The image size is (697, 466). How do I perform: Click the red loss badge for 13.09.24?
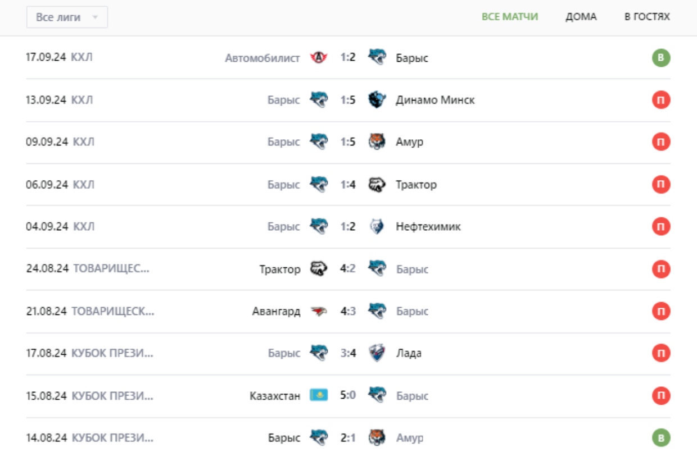tap(661, 100)
